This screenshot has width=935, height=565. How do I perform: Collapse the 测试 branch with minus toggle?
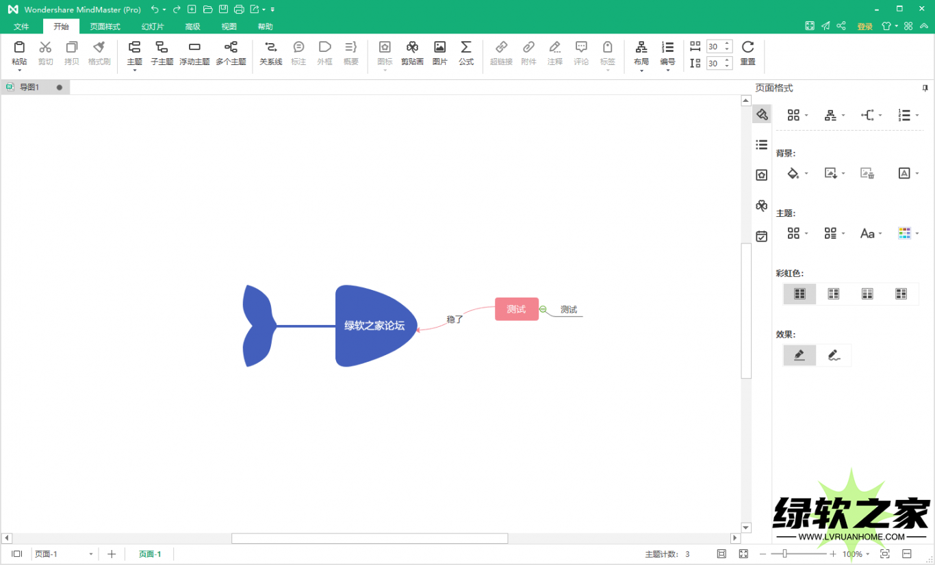(543, 310)
